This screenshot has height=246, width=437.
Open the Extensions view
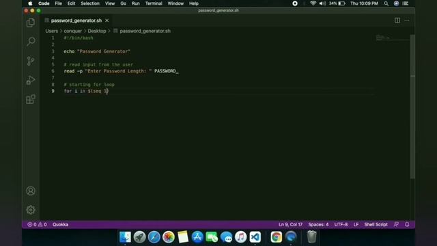pyautogui.click(x=31, y=99)
